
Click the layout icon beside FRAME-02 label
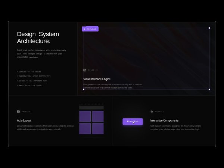tap(18, 111)
